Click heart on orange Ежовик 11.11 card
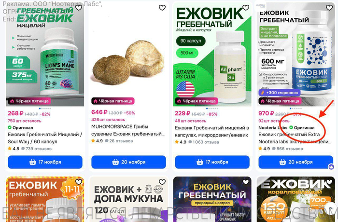338x222 pixels. (79, 182)
